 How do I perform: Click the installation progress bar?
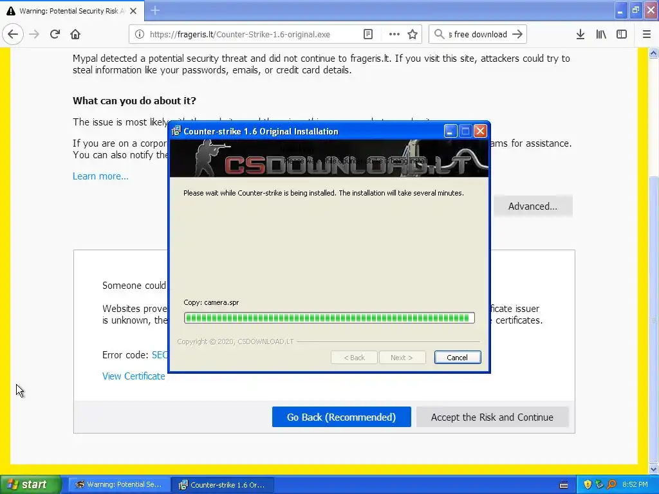point(329,318)
